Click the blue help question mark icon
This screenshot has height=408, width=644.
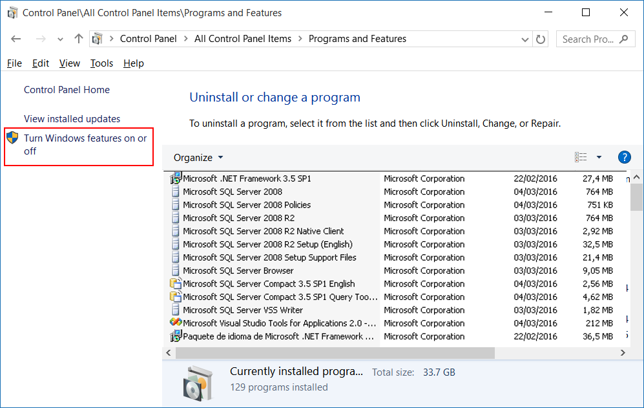(x=624, y=157)
